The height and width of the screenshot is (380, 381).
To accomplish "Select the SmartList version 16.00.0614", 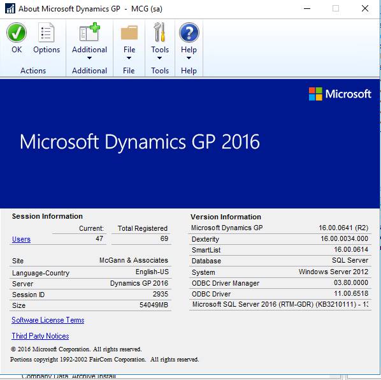I will click(x=351, y=249).
